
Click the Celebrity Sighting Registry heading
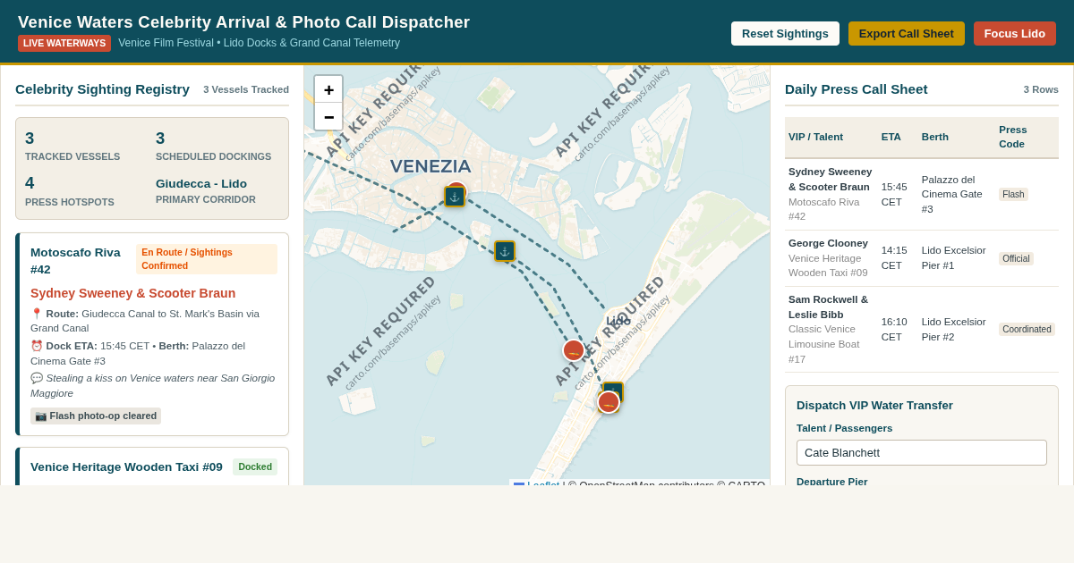tap(102, 88)
